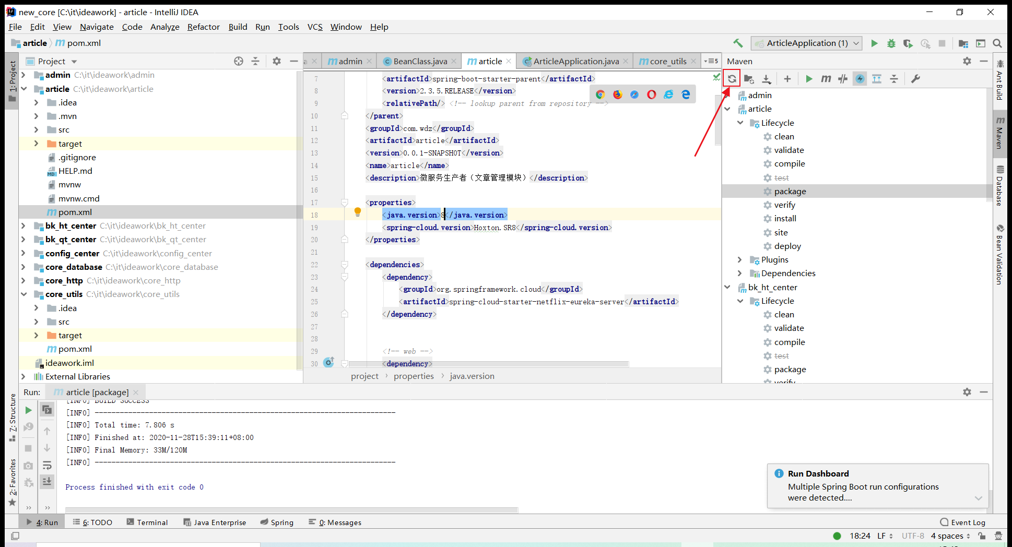Collapse all nodes in the Maven tree

[x=894, y=78]
